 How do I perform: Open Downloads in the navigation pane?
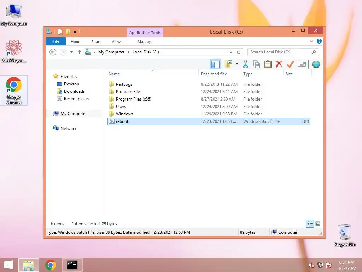[74, 91]
